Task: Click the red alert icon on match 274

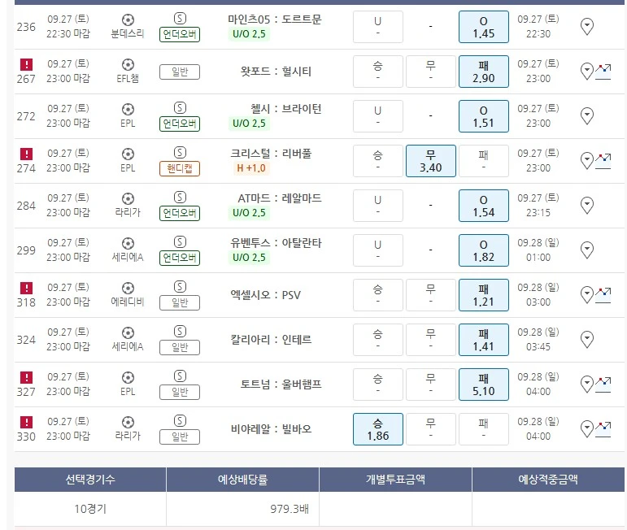Action: [26, 154]
